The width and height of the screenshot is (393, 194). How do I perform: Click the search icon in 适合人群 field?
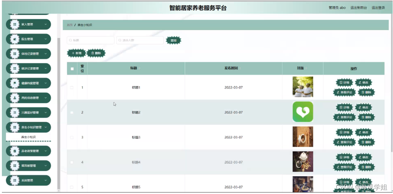120,40
